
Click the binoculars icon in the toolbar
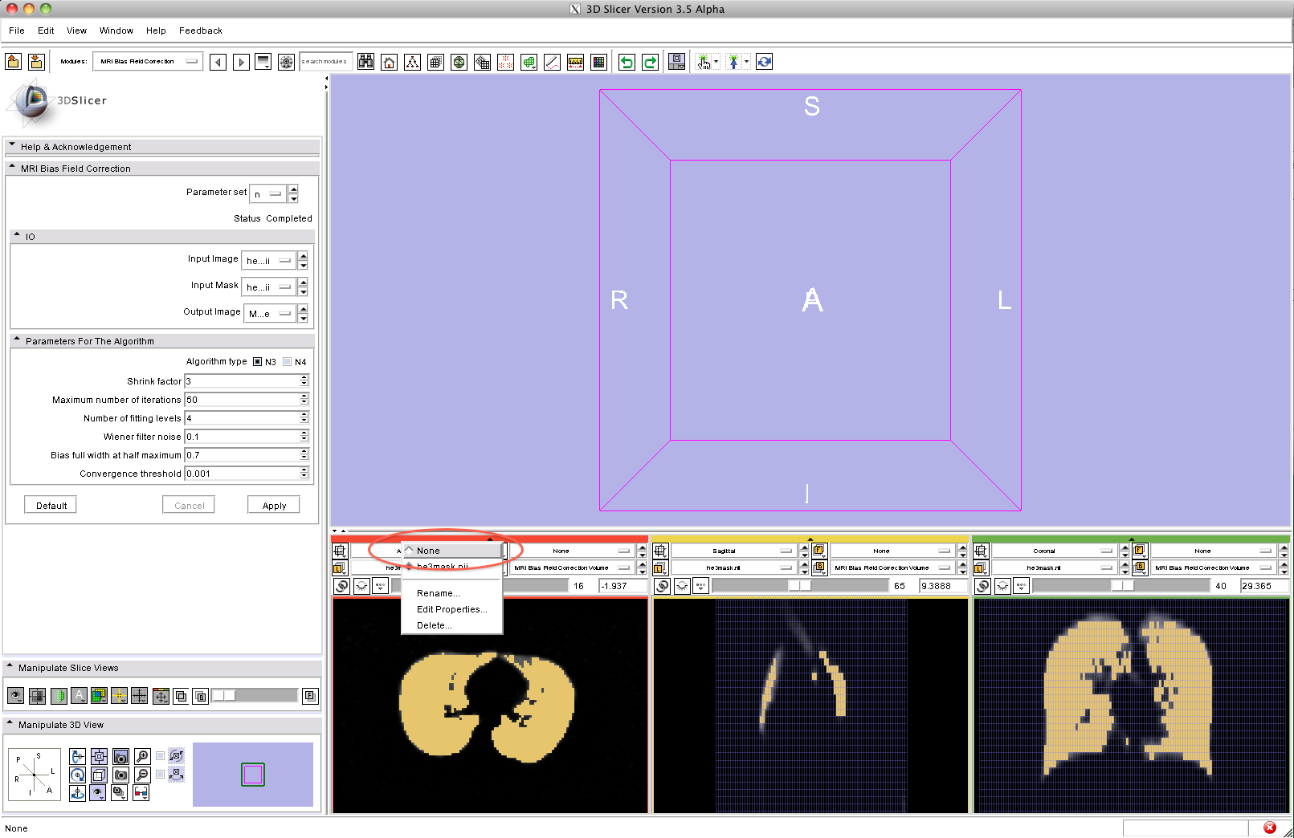[366, 62]
